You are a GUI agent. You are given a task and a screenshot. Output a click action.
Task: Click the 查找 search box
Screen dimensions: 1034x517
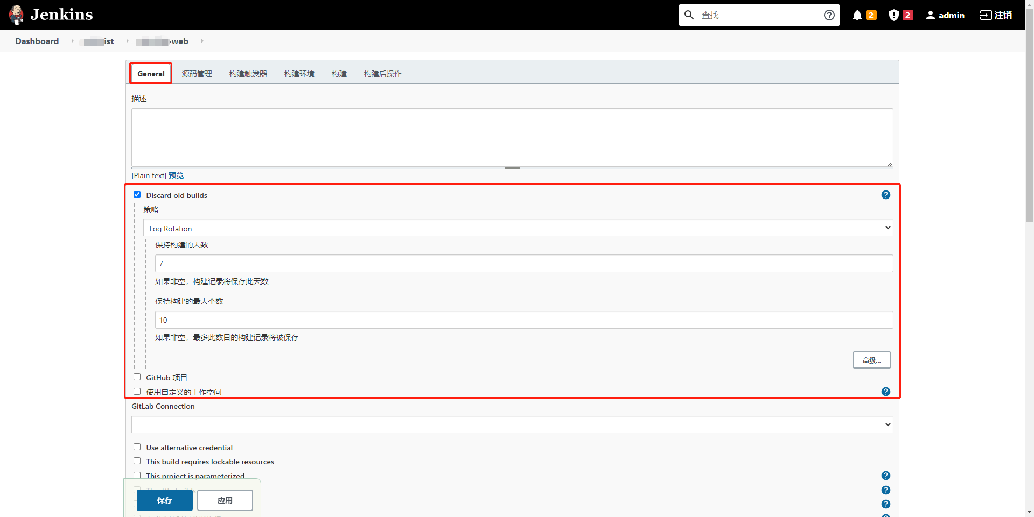(x=759, y=15)
